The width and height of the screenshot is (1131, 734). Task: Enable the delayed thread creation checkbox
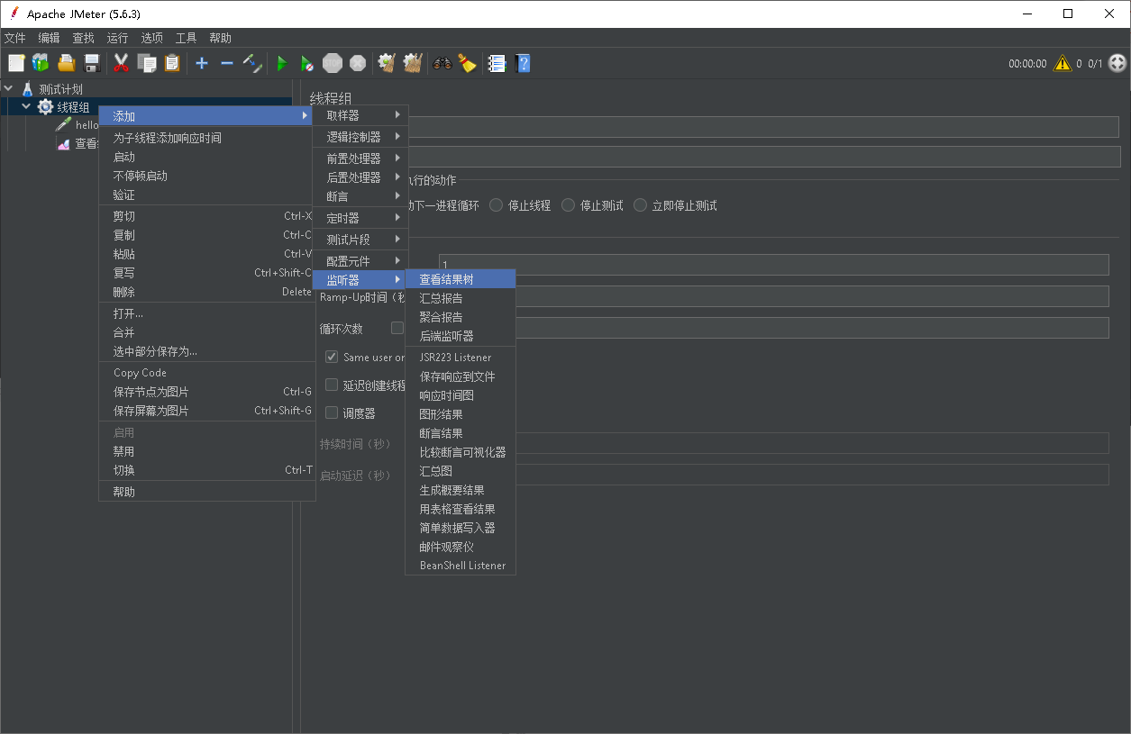coord(332,385)
